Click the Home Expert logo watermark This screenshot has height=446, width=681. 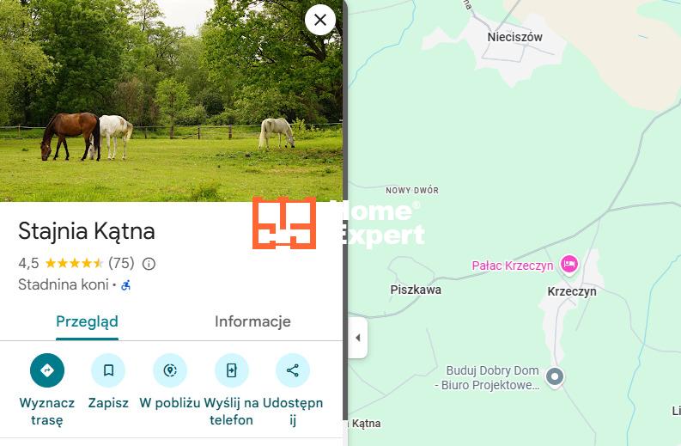pos(337,223)
